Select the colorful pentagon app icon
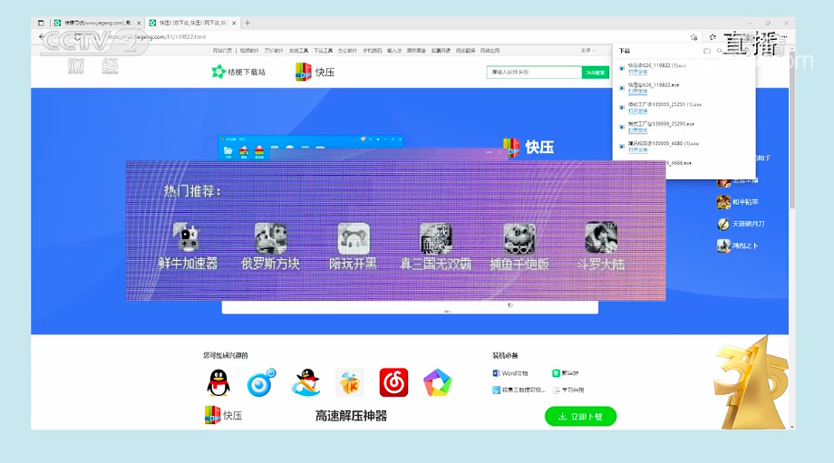Image resolution: width=834 pixels, height=463 pixels. tap(437, 383)
